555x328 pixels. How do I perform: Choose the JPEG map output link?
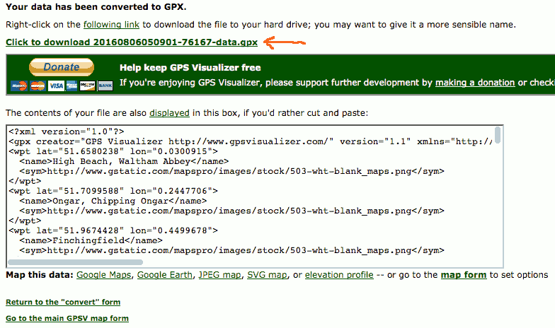220,275
